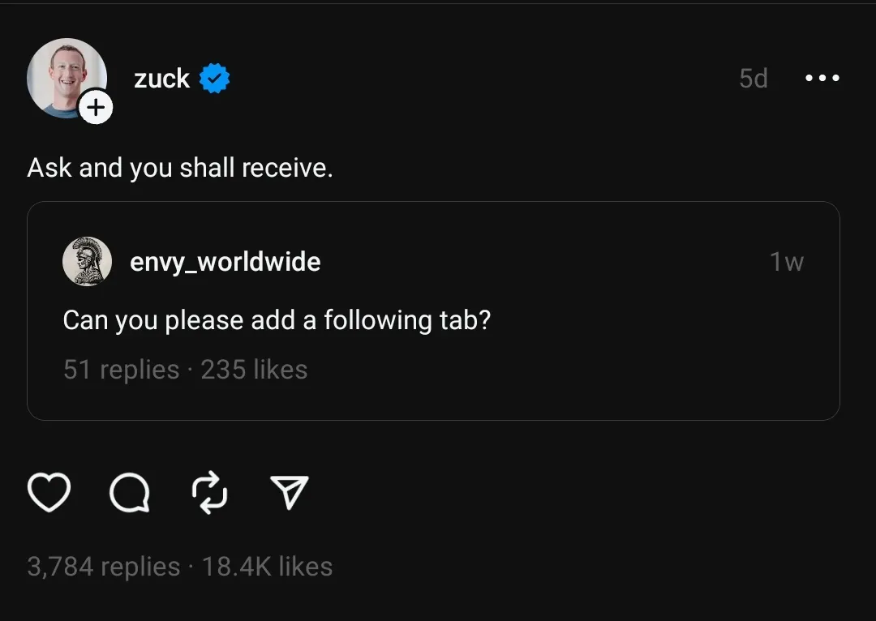876x621 pixels.
Task: Tap the comment bubble reply icon
Action: [129, 492]
